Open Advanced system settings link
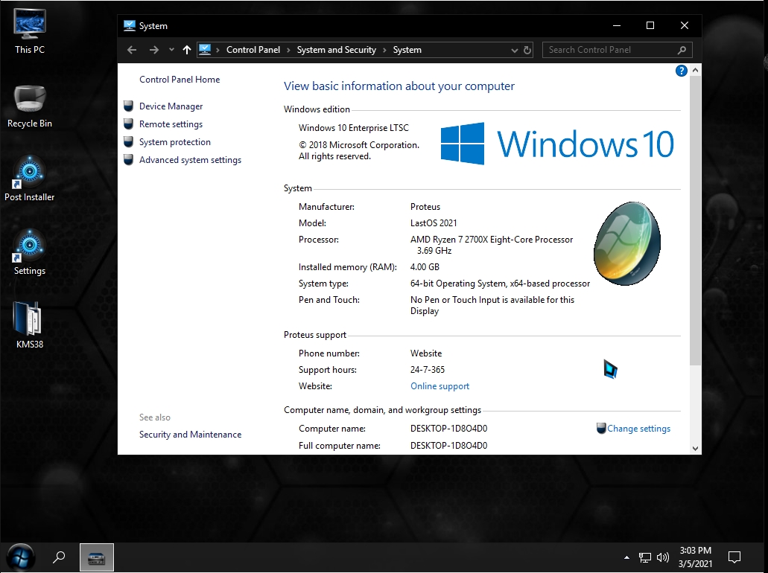 (190, 160)
